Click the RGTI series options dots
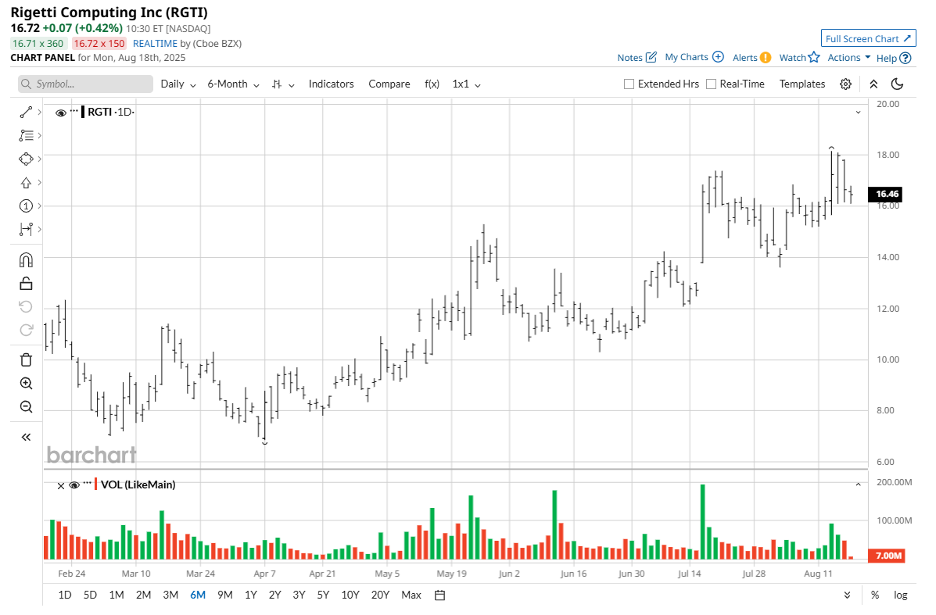 coord(74,112)
